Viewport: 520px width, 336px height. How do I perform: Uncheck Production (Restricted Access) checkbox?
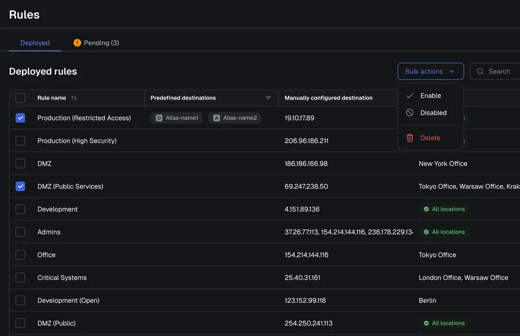click(x=20, y=118)
